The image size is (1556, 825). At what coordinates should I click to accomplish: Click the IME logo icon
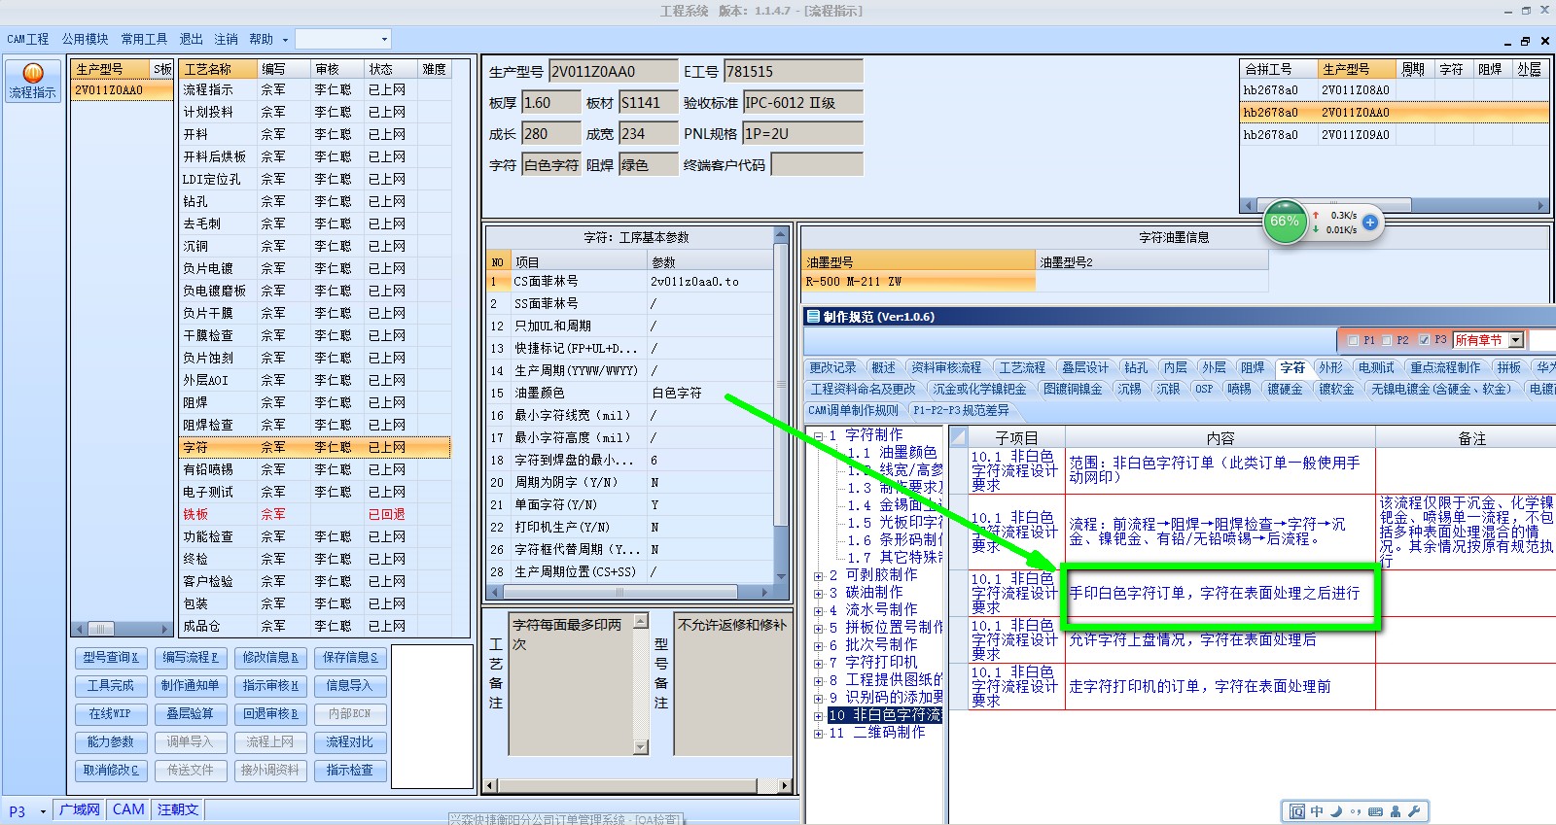pyautogui.click(x=1296, y=811)
